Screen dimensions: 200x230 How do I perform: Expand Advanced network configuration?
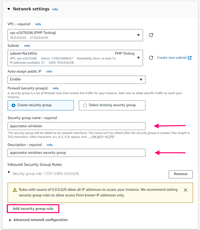[10, 220]
